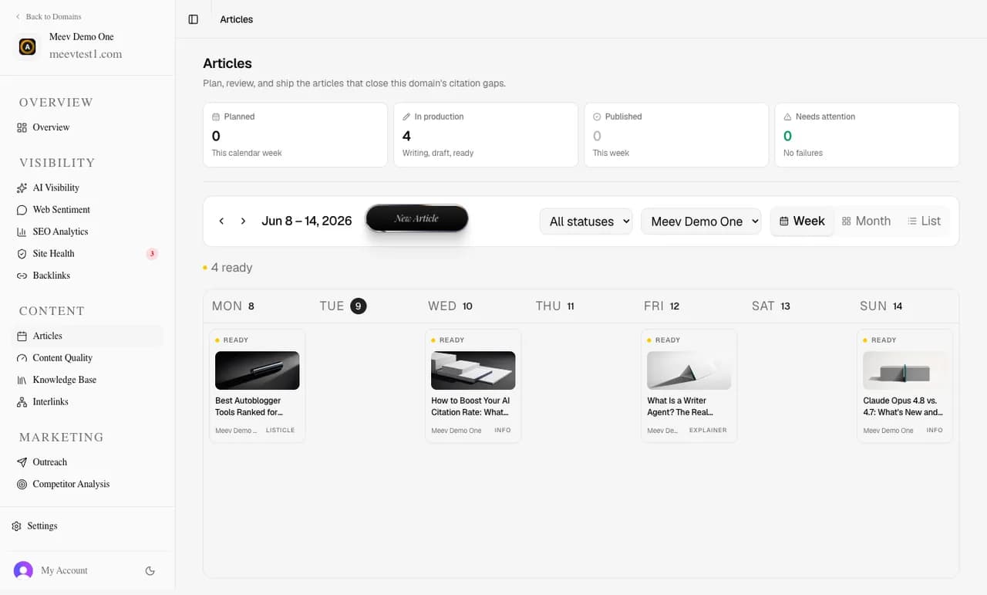This screenshot has height=595, width=987.
Task: Click the AI Visibility sparkle icon
Action: pyautogui.click(x=22, y=188)
